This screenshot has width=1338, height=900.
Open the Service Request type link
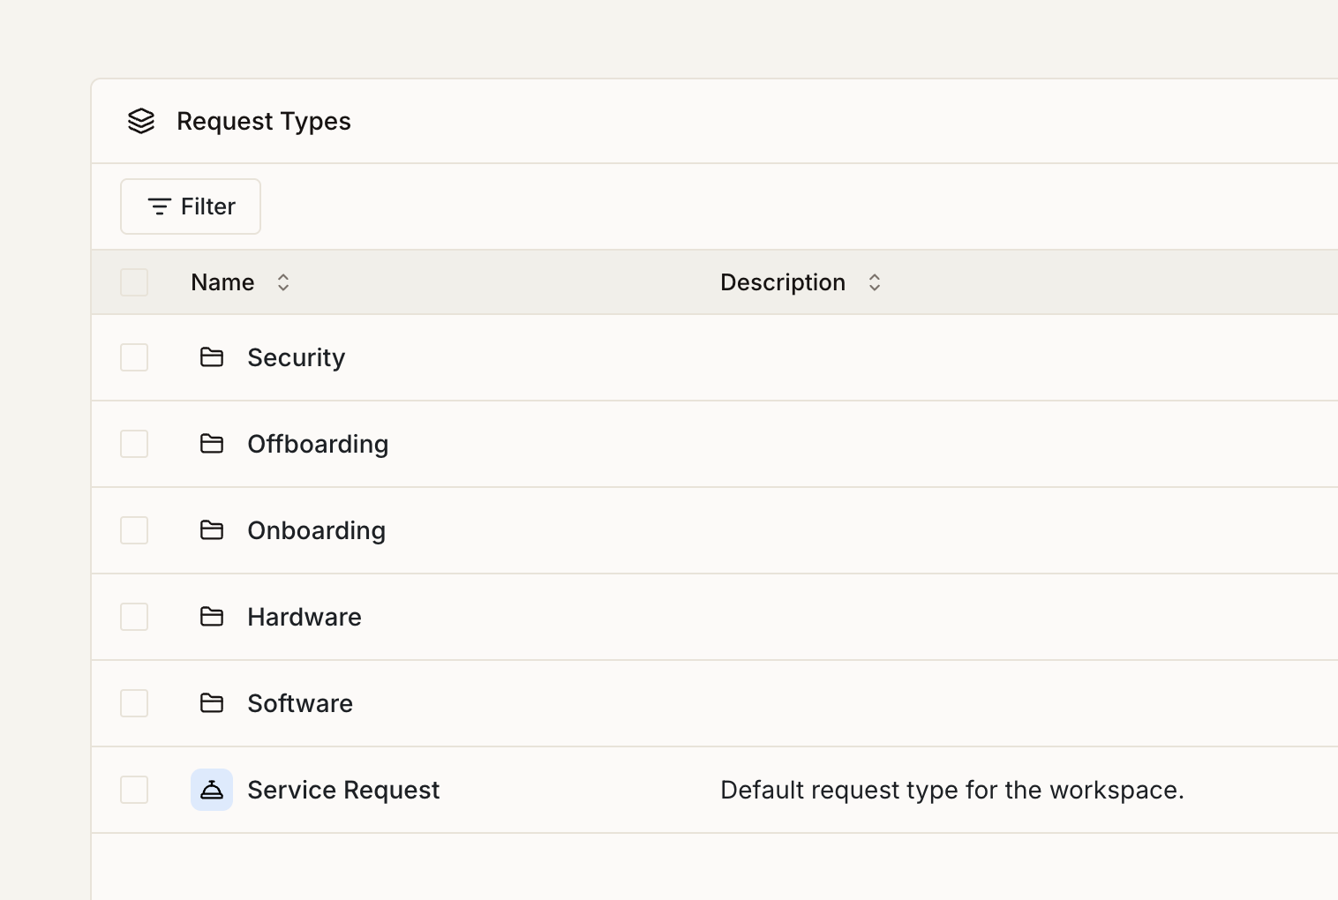tap(343, 790)
